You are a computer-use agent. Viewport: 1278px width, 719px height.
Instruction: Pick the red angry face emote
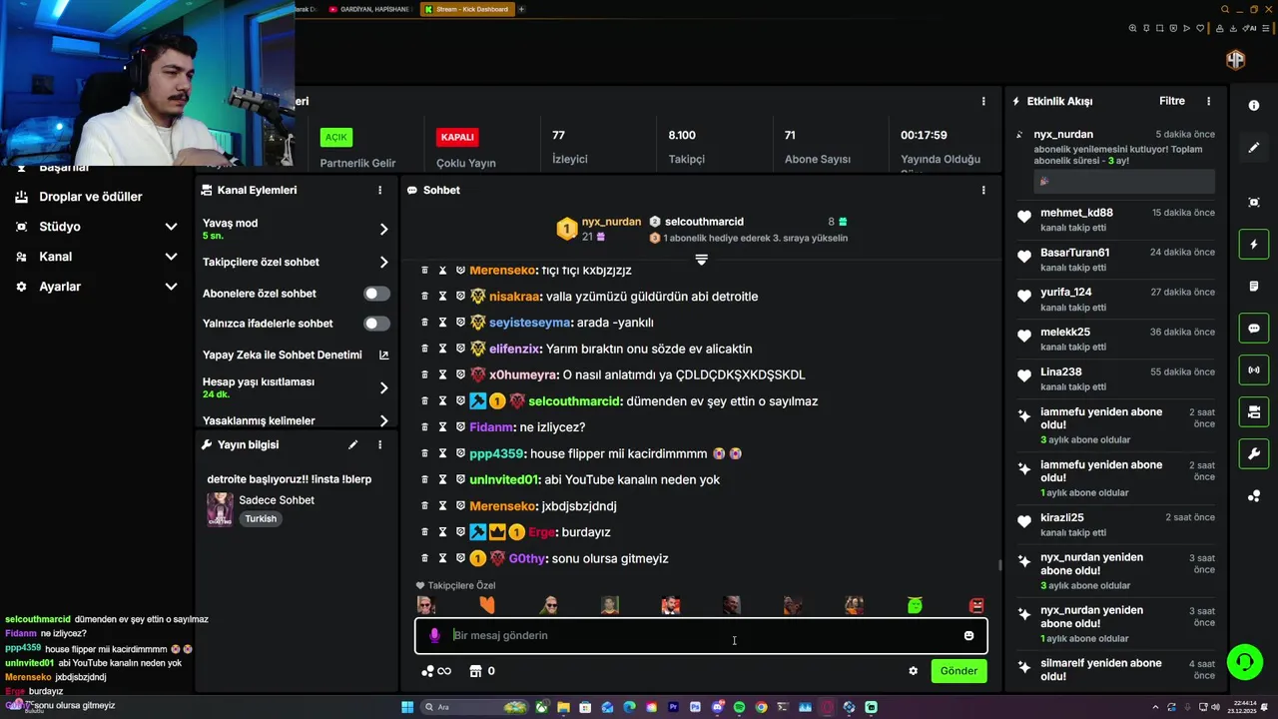click(976, 605)
